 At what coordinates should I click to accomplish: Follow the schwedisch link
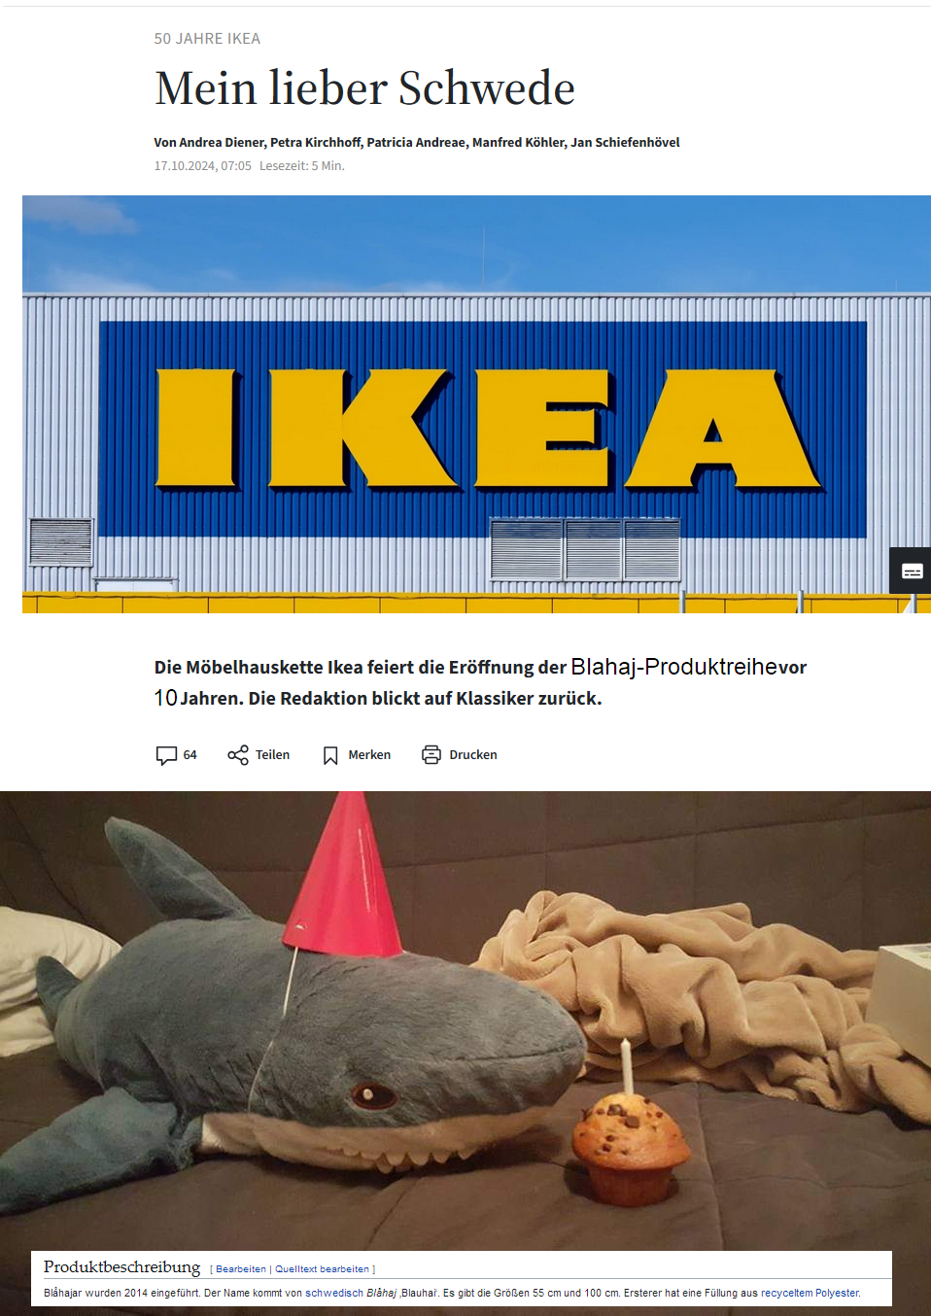tap(334, 1294)
